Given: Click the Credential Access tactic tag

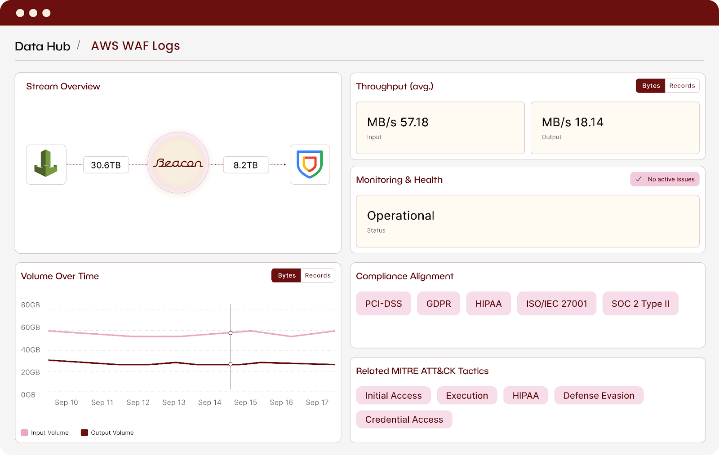Looking at the screenshot, I should [404, 419].
